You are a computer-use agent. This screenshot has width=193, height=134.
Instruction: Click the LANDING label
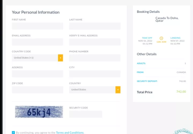175,38
